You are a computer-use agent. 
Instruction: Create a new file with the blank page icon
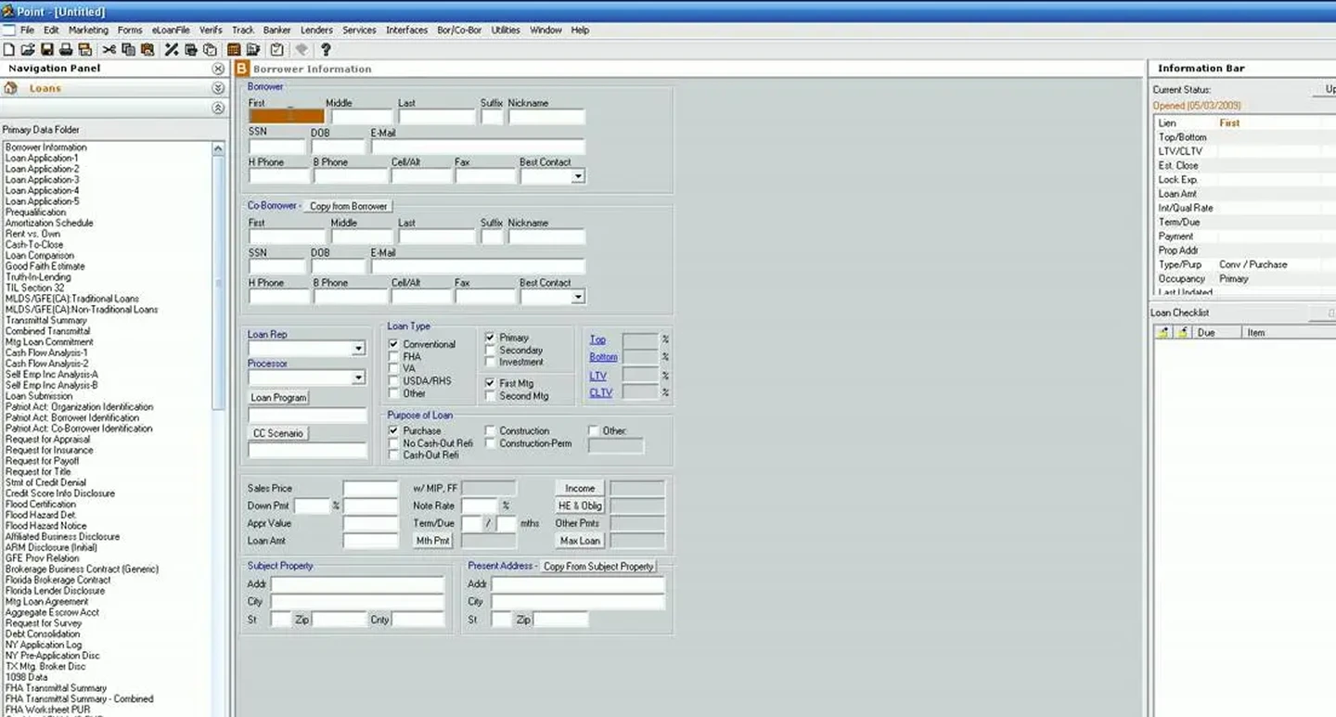pos(9,50)
